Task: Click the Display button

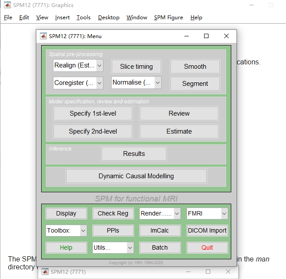Action: pyautogui.click(x=66, y=213)
